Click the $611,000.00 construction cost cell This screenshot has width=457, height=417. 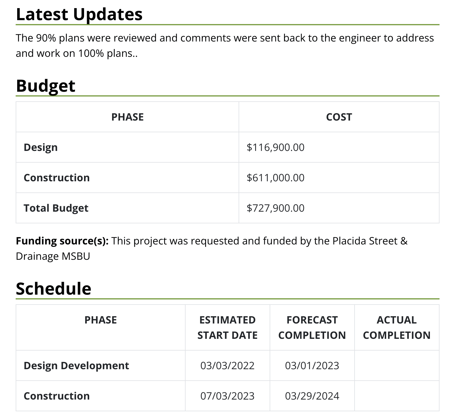pos(275,178)
